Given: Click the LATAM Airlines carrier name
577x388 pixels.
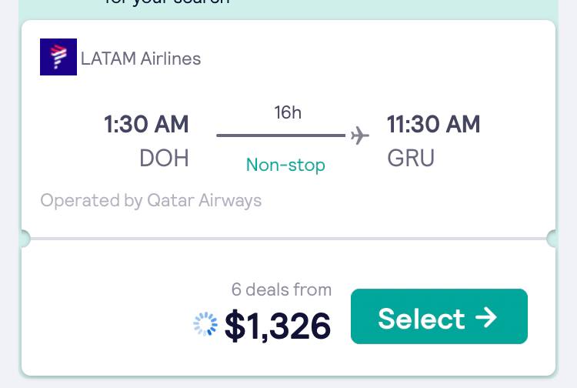Looking at the screenshot, I should click(141, 59).
